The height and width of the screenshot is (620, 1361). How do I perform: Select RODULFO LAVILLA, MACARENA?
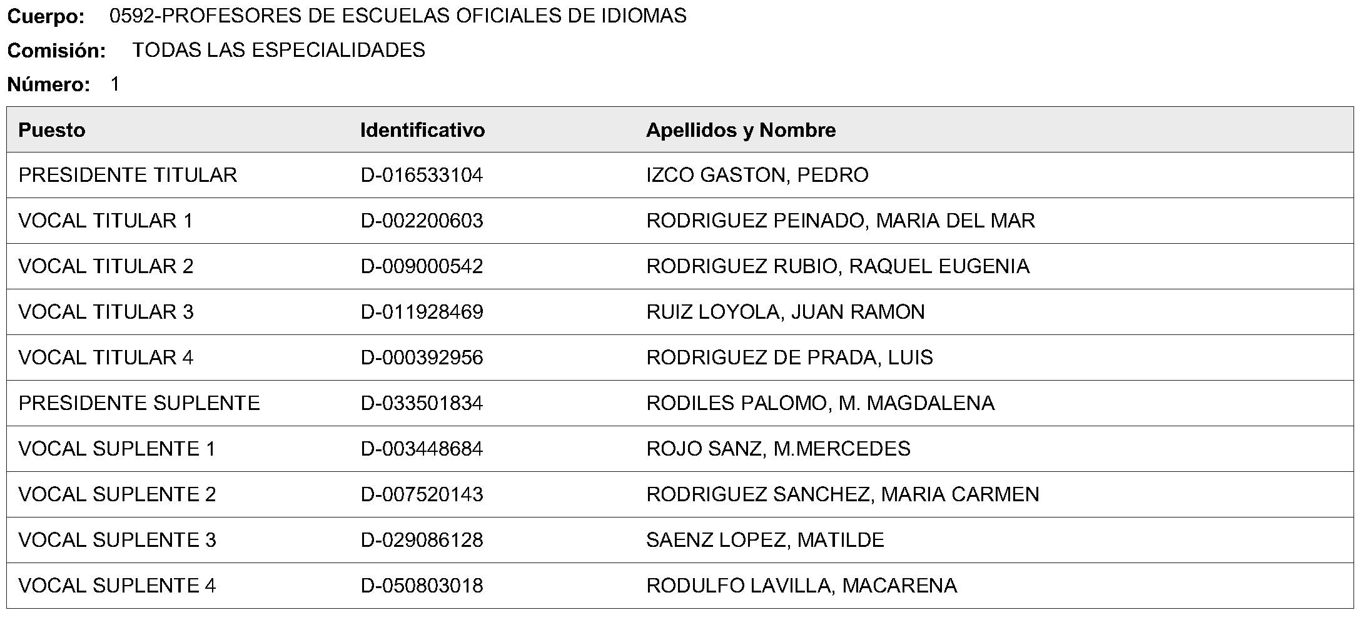[x=801, y=586]
